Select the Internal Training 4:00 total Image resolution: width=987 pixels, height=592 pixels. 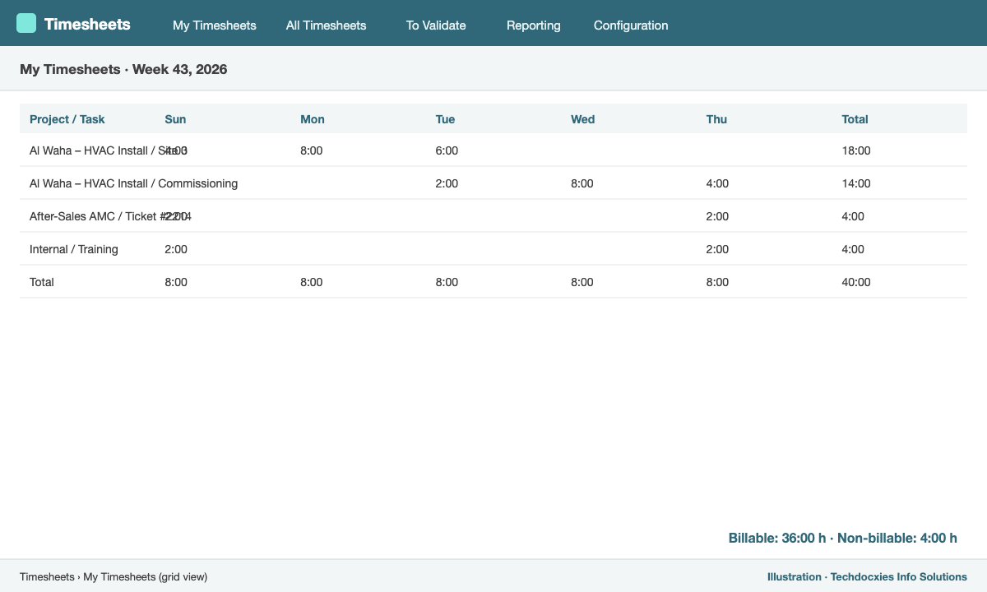pyautogui.click(x=853, y=249)
